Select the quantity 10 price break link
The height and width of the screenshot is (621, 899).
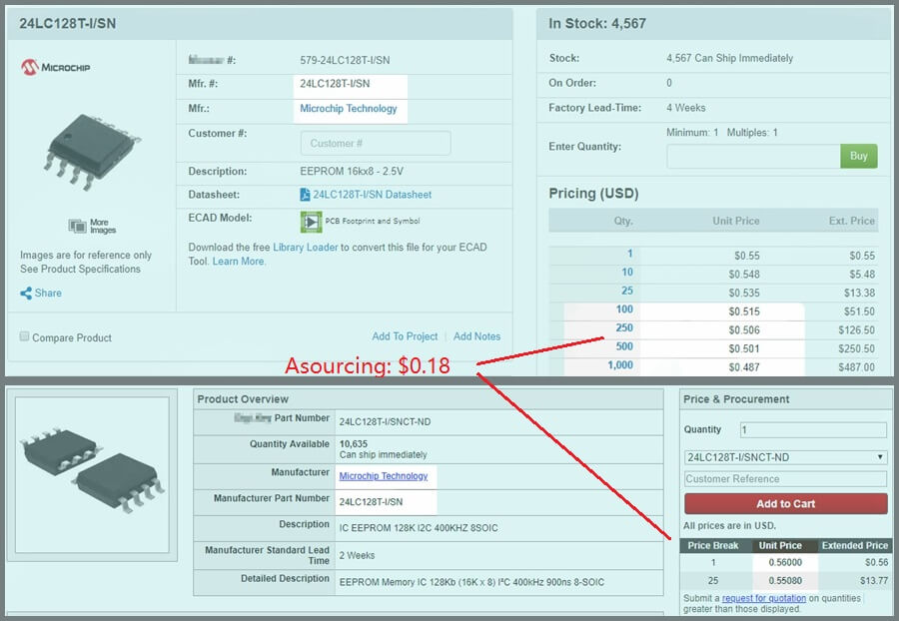pyautogui.click(x=627, y=273)
